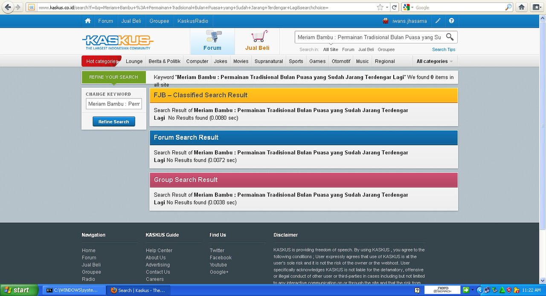Click the main Kaskus search field
Screen dimensions: 546x296
coord(369,37)
